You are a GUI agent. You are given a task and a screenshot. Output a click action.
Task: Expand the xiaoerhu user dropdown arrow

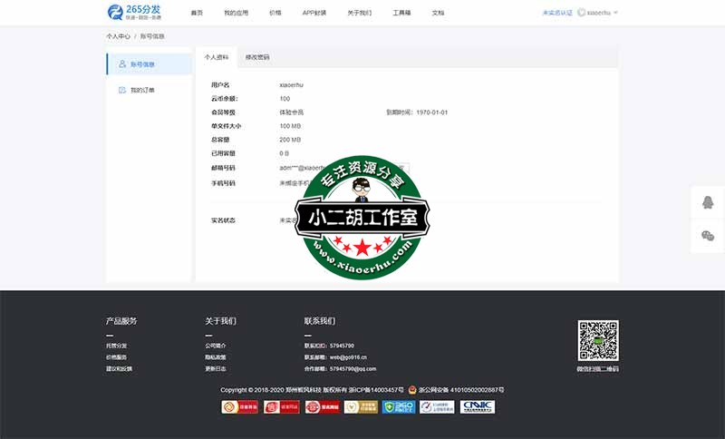pyautogui.click(x=616, y=13)
